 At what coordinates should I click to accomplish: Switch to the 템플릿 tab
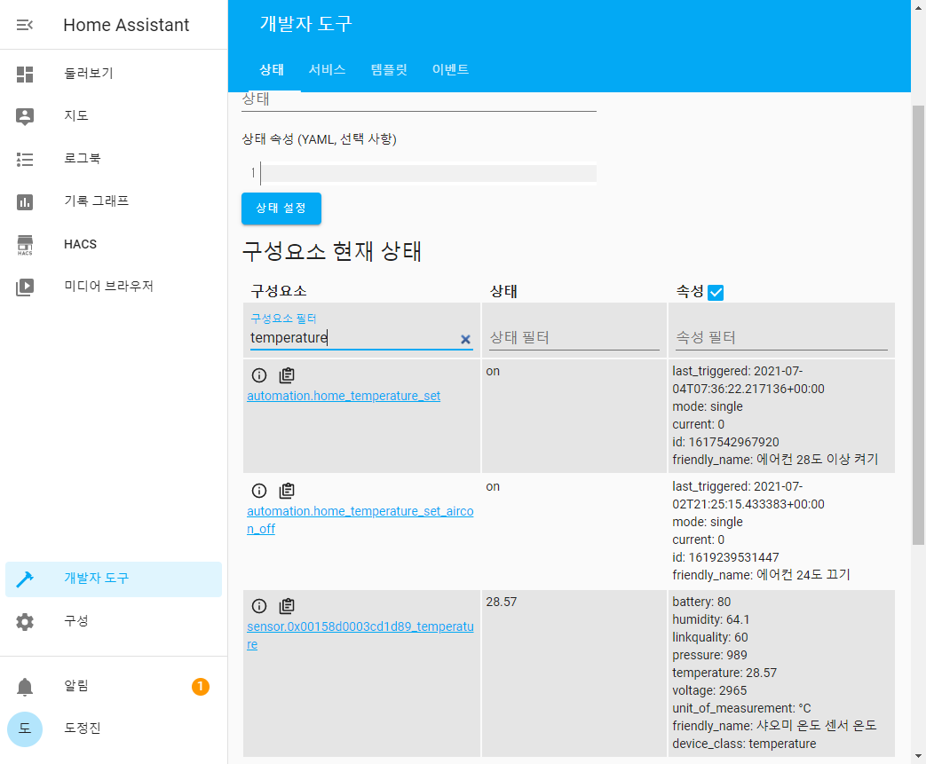tap(389, 70)
